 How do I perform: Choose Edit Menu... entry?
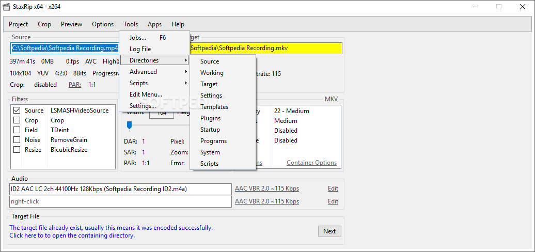pyautogui.click(x=154, y=94)
